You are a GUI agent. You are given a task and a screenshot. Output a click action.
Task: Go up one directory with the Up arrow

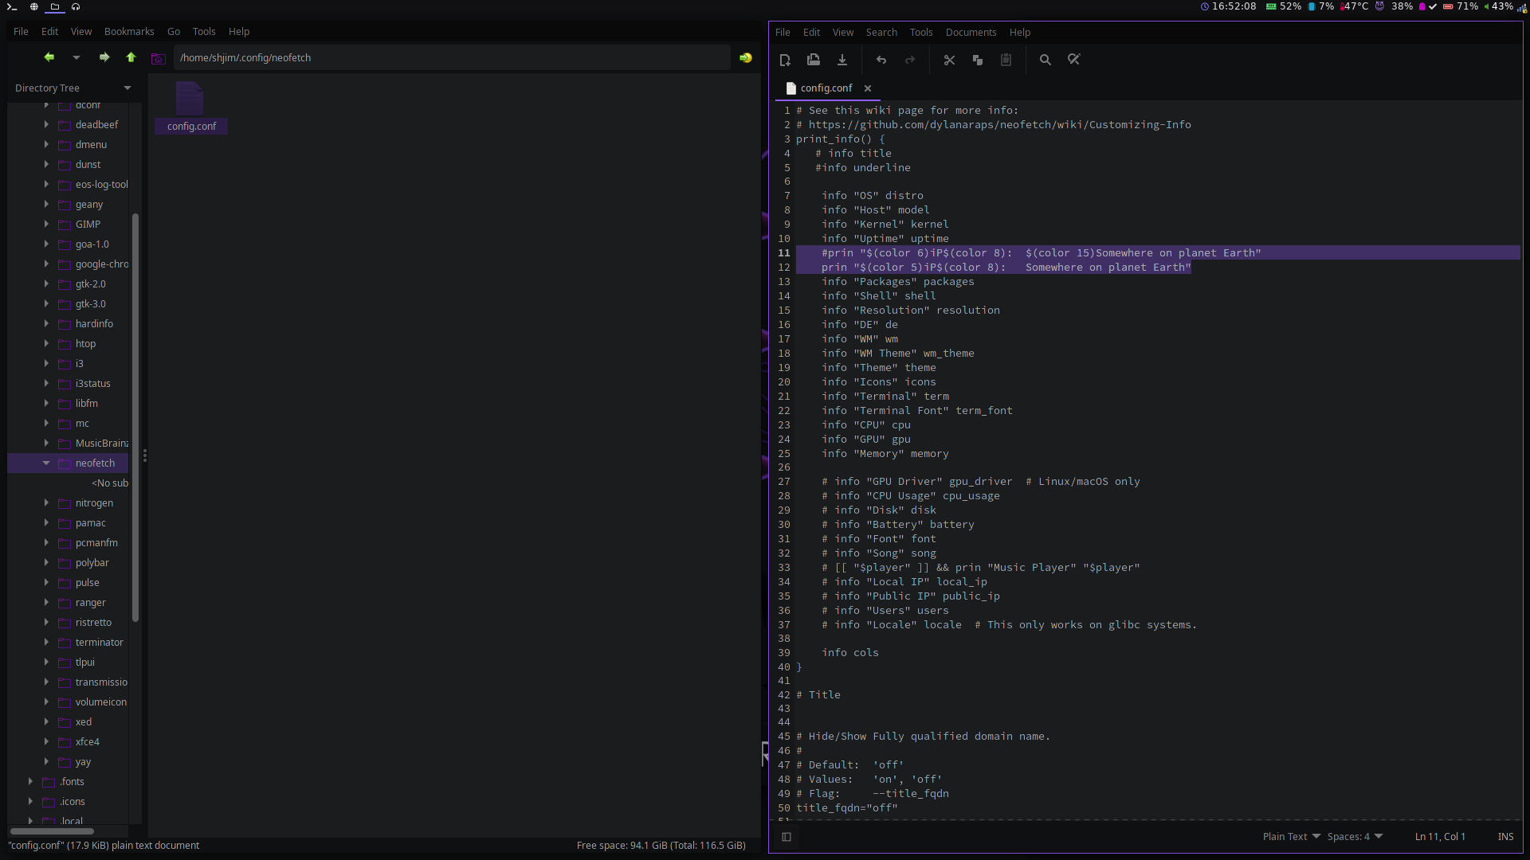pos(131,57)
